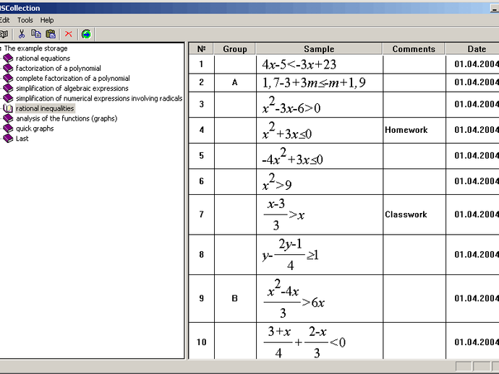Click the Copy toolbar icon
This screenshot has height=374, width=499.
pyautogui.click(x=36, y=34)
